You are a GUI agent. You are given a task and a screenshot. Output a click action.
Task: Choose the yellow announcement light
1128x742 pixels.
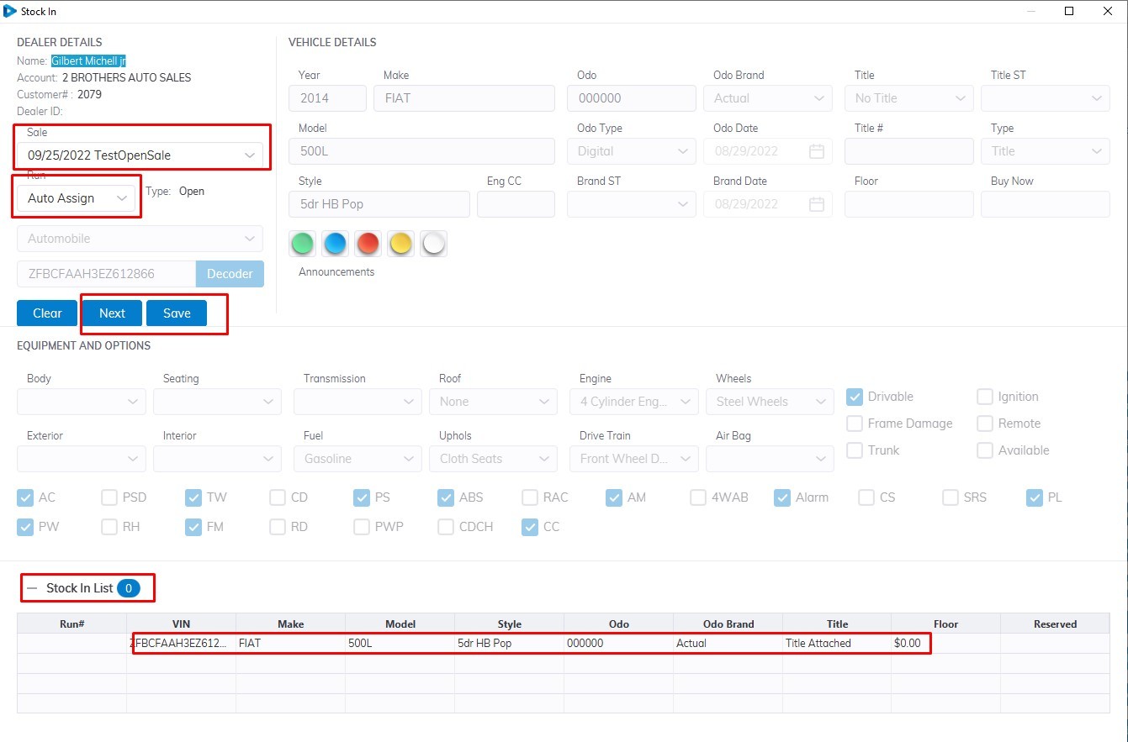point(400,244)
